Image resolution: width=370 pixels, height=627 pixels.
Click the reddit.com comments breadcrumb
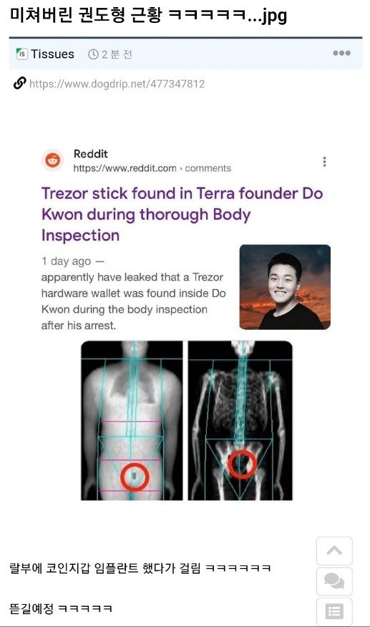coord(152,168)
